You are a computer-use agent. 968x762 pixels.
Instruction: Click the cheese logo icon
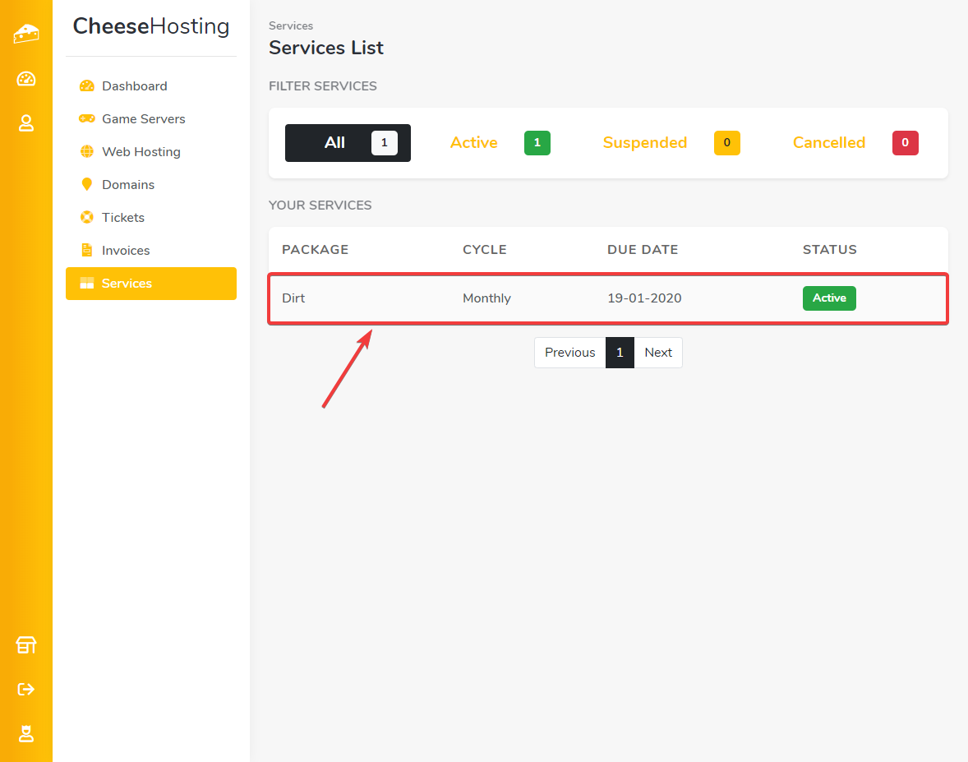coord(26,34)
